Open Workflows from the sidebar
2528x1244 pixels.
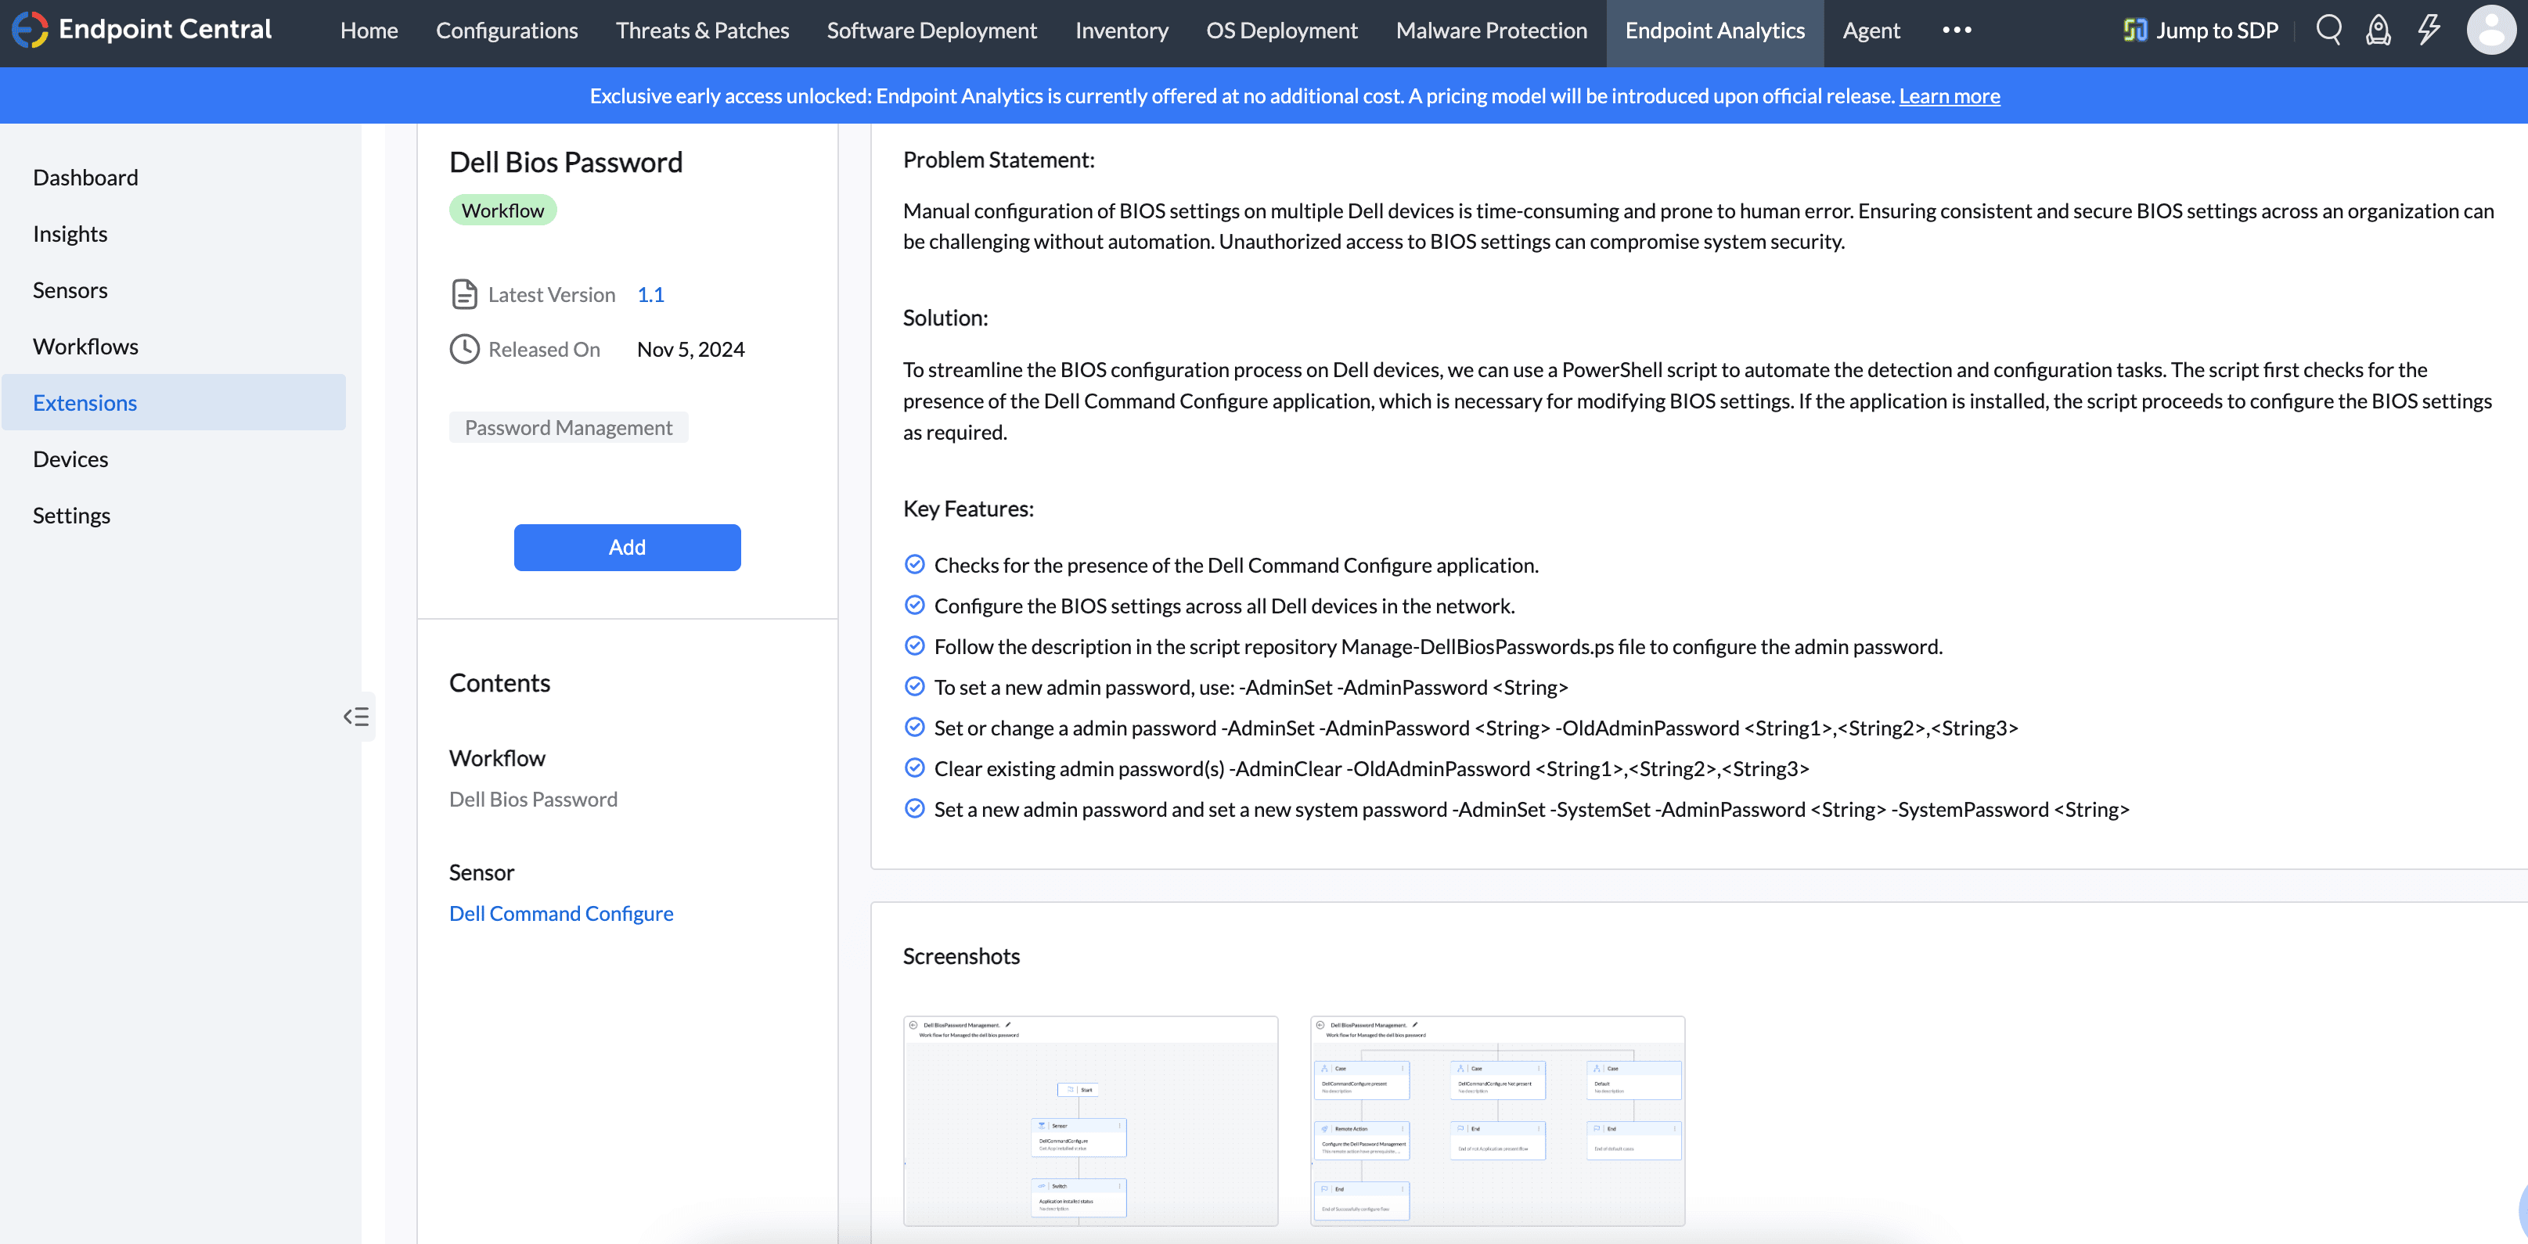click(85, 347)
